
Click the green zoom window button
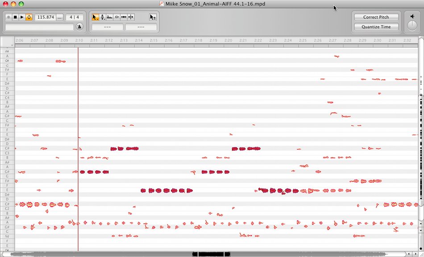point(21,4)
